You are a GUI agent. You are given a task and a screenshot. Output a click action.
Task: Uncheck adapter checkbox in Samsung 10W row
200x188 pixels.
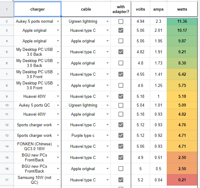121,180
